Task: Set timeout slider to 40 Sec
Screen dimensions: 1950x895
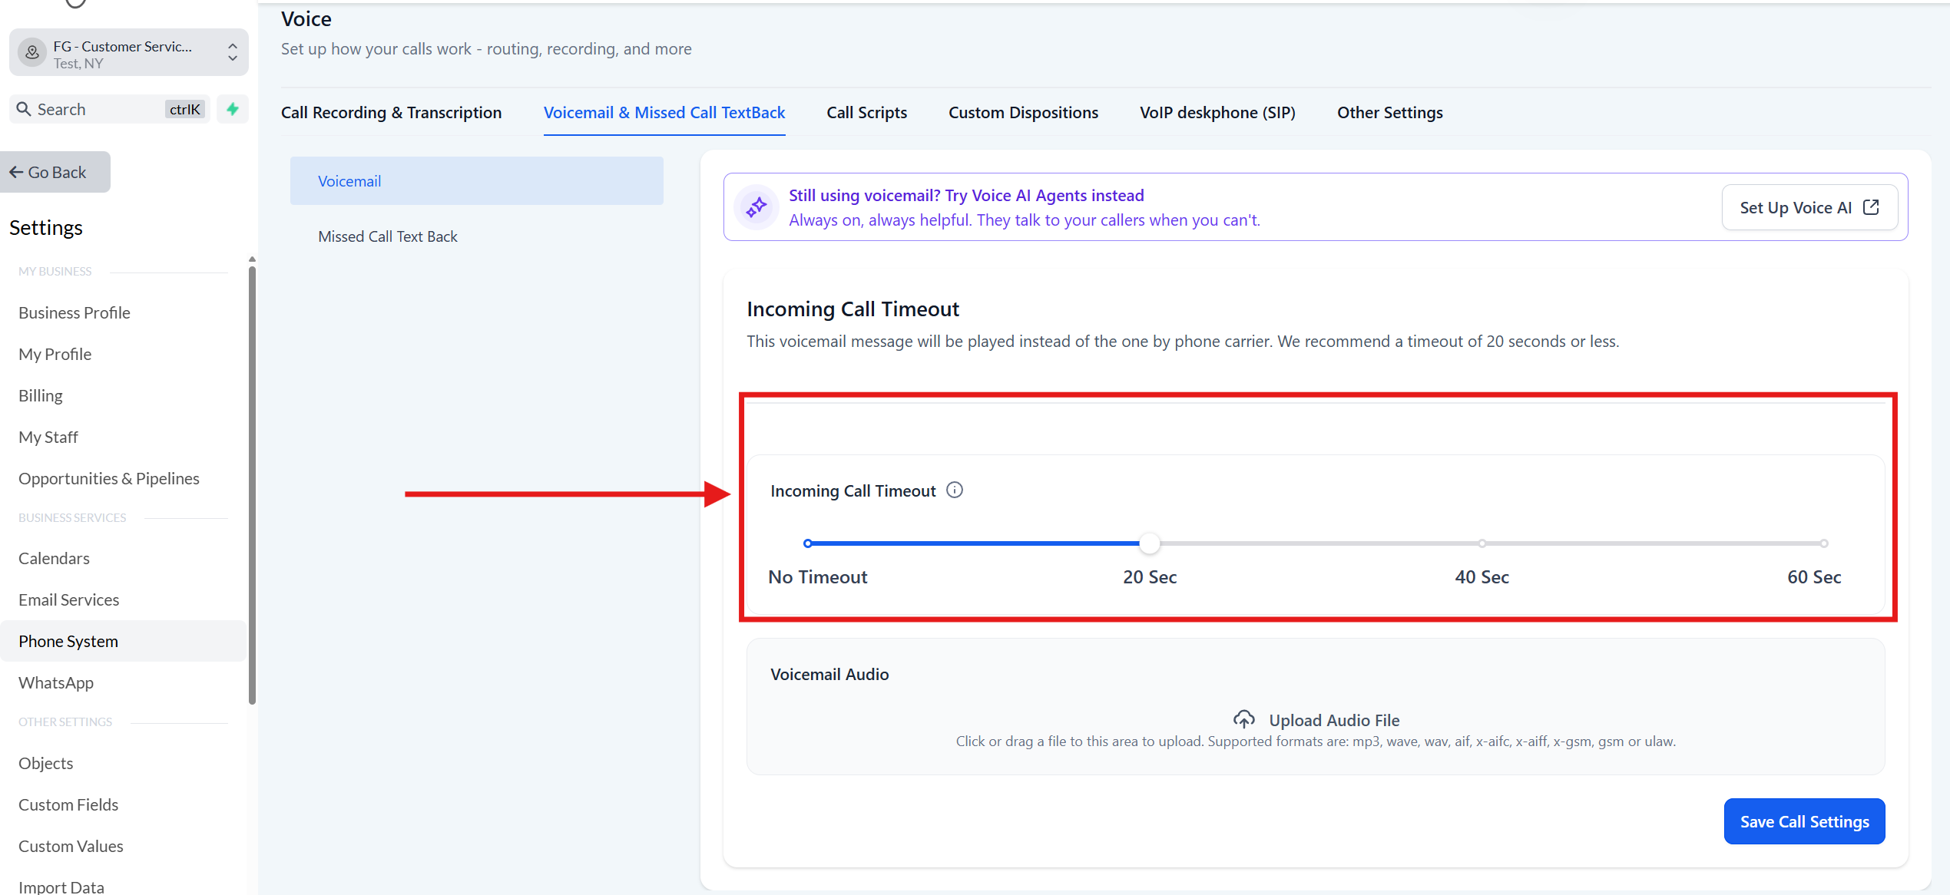Action: [x=1482, y=543]
